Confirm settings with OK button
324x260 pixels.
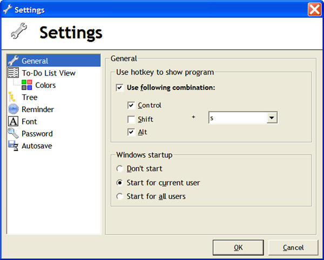tap(238, 248)
